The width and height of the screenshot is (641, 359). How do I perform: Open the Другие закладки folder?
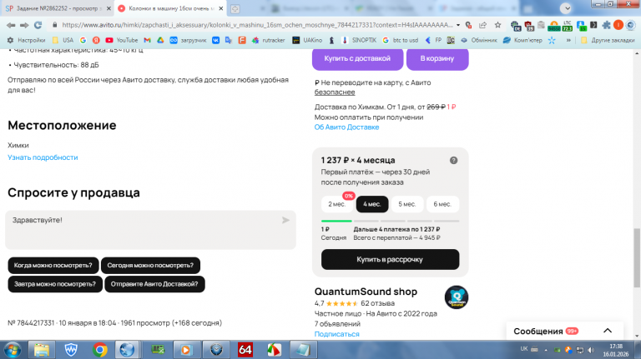[x=608, y=40]
